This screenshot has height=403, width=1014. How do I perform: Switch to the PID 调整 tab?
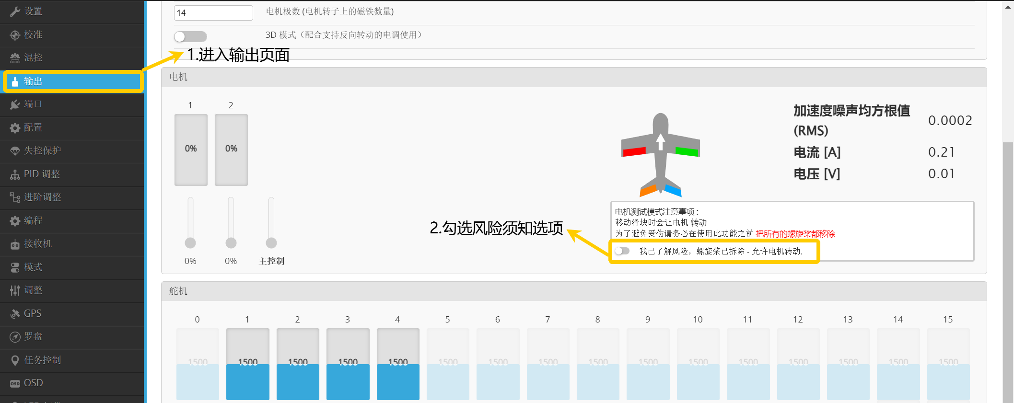42,174
